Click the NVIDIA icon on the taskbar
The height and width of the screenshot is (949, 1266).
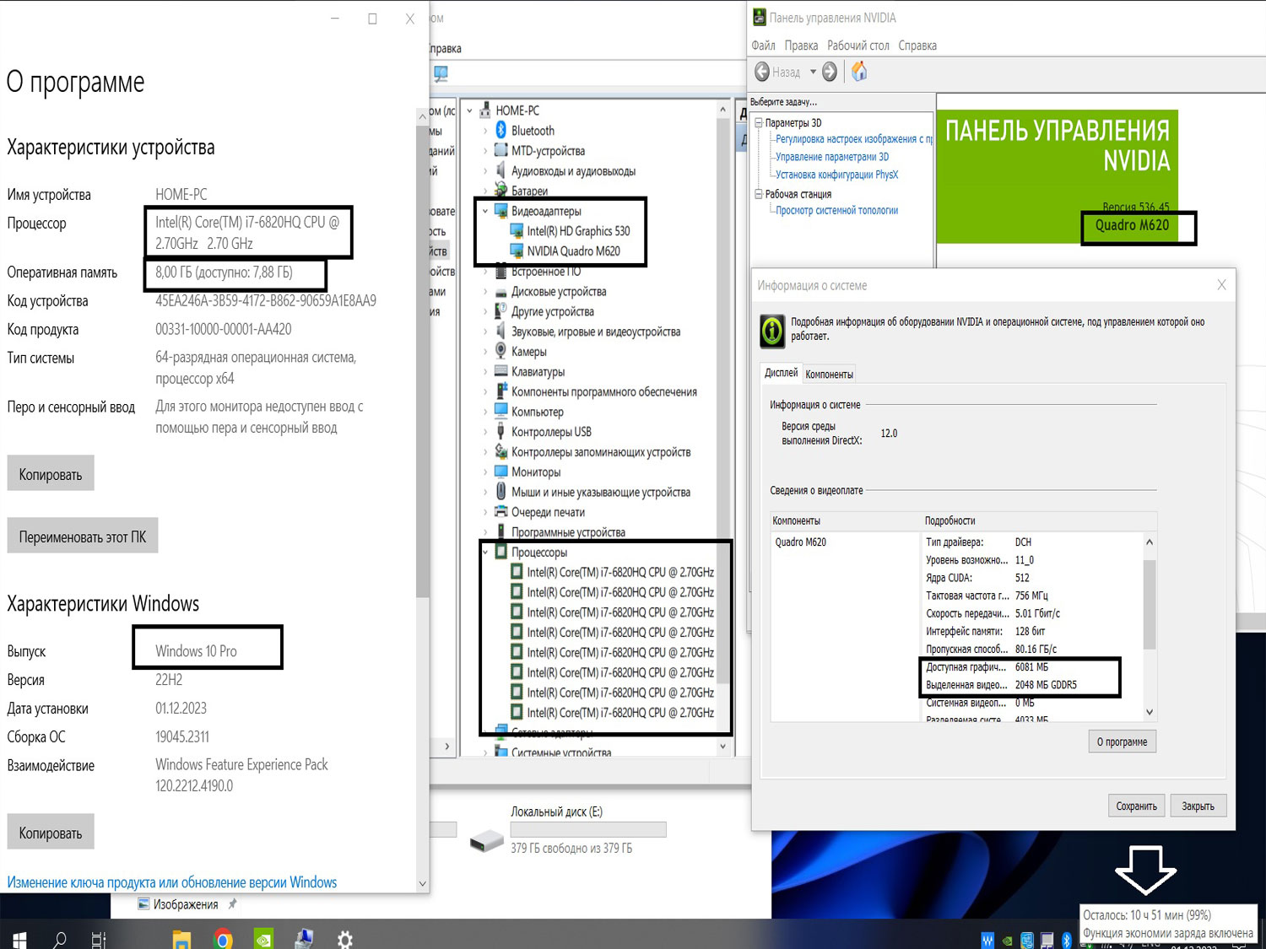[263, 939]
